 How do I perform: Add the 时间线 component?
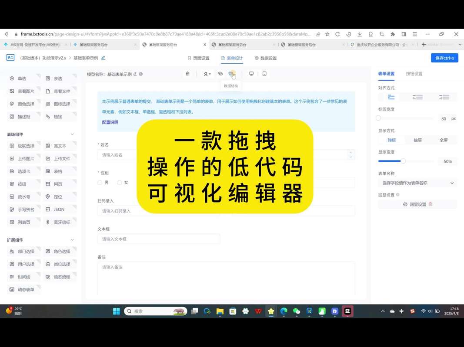point(23,277)
